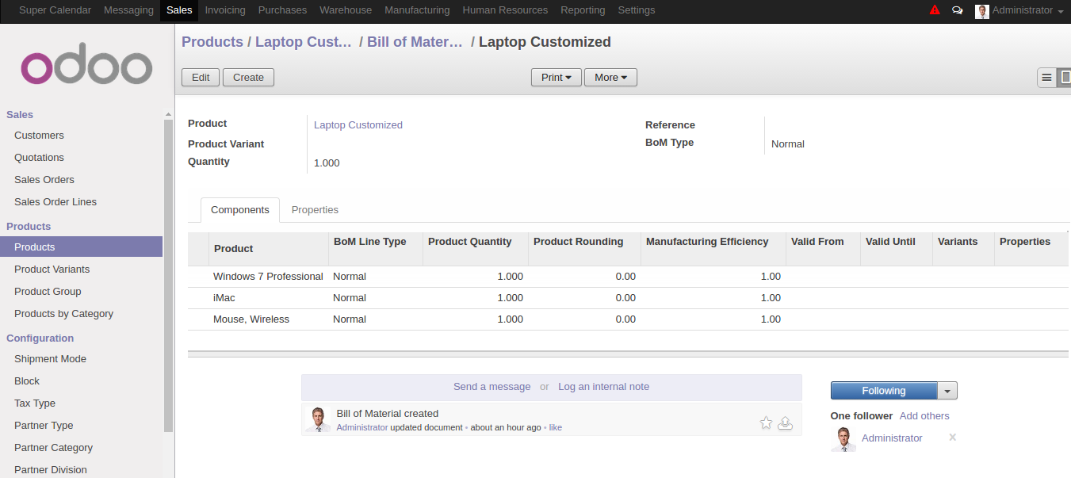
Task: Like the Bill of Material created message
Action: [556, 427]
